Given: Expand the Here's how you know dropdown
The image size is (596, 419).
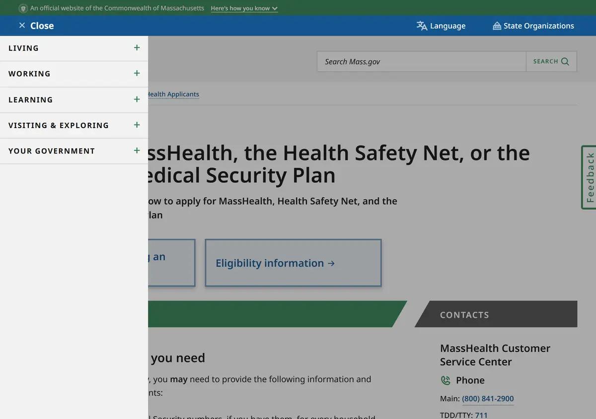Looking at the screenshot, I should [x=244, y=8].
